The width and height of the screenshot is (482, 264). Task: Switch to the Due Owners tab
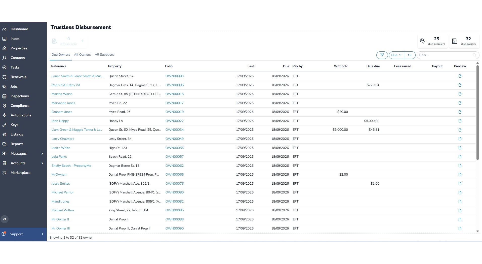click(61, 55)
